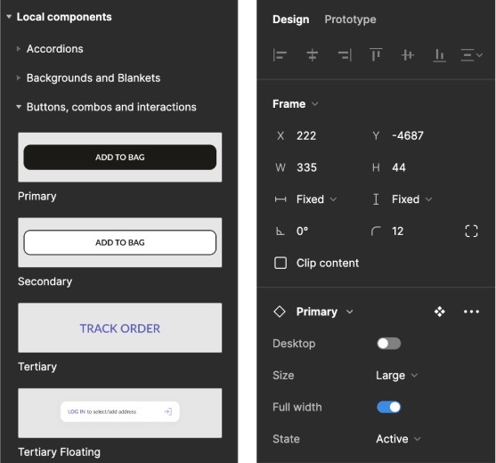Click the corner radius icon
Image resolution: width=496 pixels, height=463 pixels.
[x=376, y=231]
